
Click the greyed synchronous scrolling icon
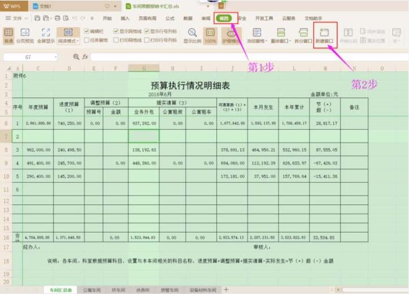[363, 31]
